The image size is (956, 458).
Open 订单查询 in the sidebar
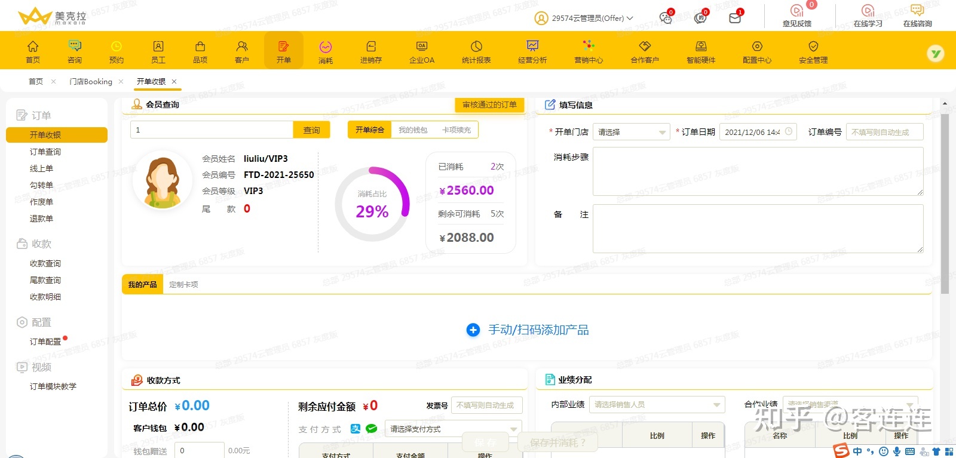45,152
